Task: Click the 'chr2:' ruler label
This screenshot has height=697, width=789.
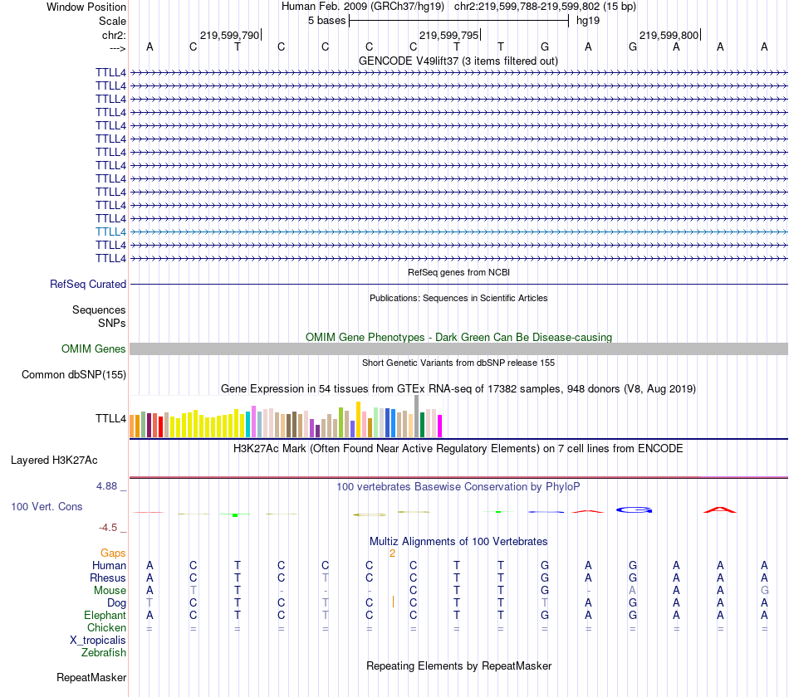Action: point(114,35)
